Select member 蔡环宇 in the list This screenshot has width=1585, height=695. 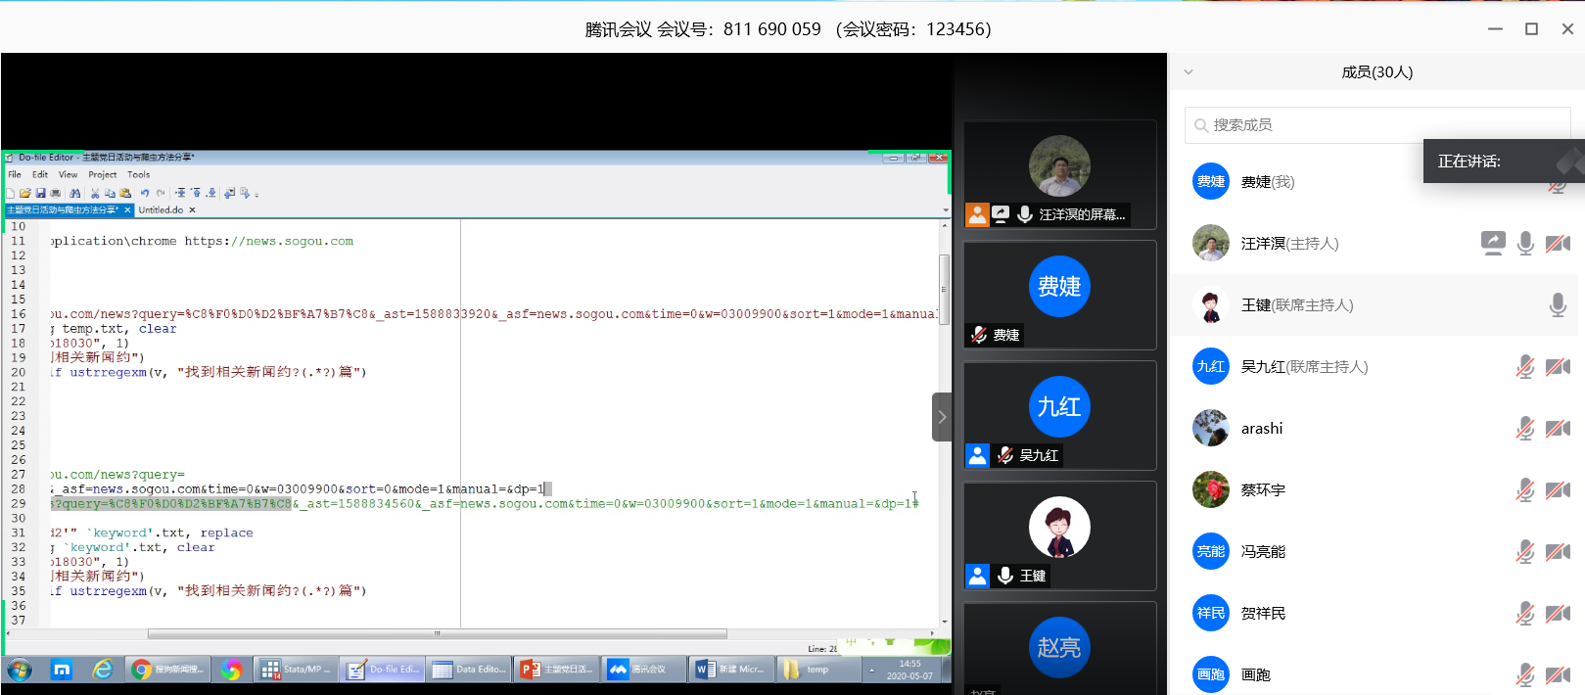pyautogui.click(x=1263, y=490)
